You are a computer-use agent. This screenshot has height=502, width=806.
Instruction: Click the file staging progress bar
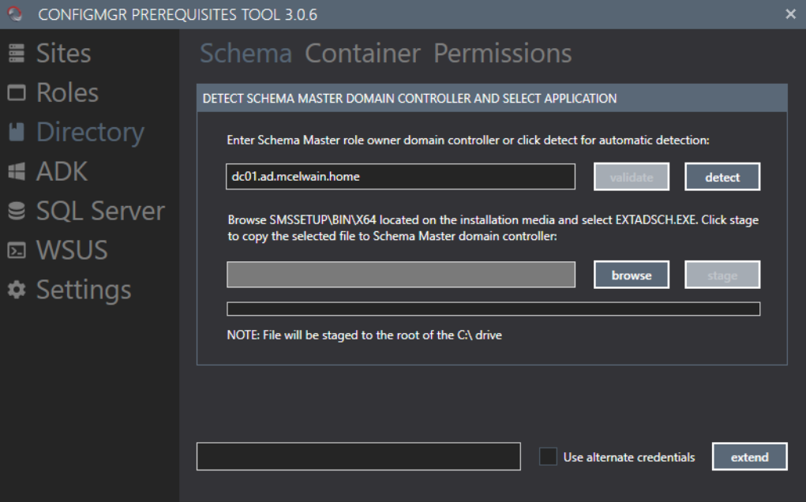point(493,309)
